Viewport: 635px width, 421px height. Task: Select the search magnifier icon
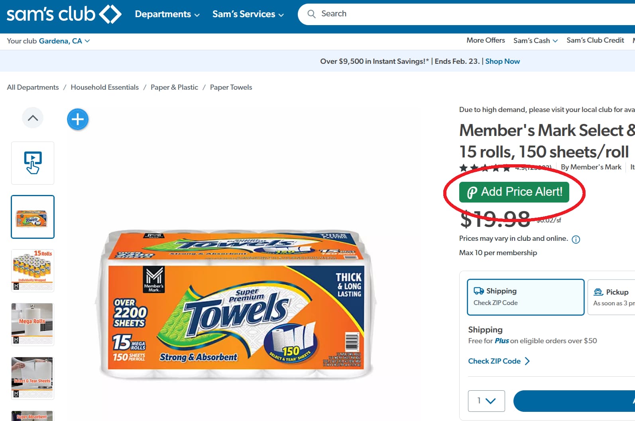coord(311,14)
